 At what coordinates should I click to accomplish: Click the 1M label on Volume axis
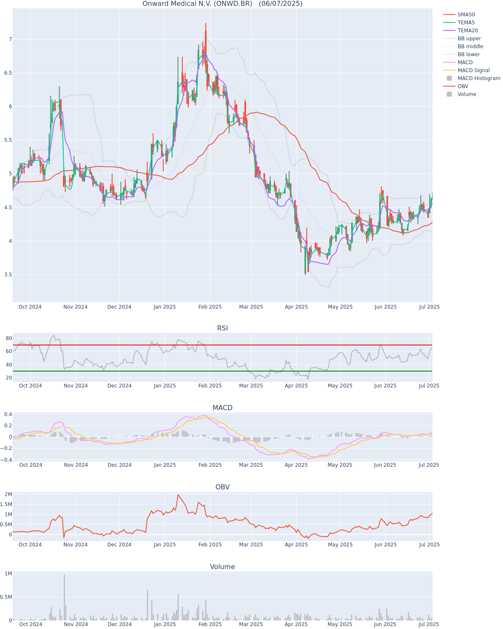(8, 574)
